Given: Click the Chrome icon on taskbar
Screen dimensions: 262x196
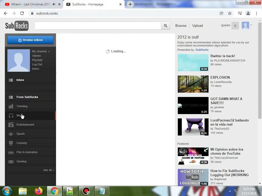Looking at the screenshot, I should [x=54, y=191].
